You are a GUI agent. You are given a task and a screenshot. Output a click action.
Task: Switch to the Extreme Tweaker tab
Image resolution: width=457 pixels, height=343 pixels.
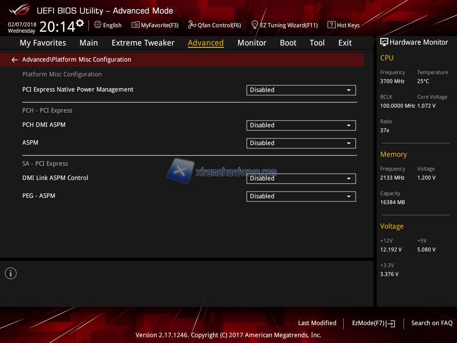tap(143, 43)
